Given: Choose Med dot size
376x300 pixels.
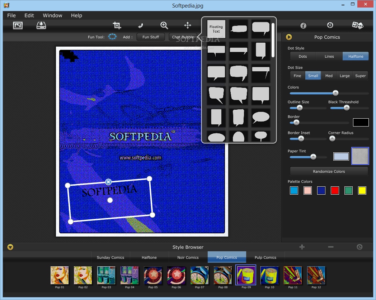Looking at the screenshot, I should pyautogui.click(x=329, y=76).
